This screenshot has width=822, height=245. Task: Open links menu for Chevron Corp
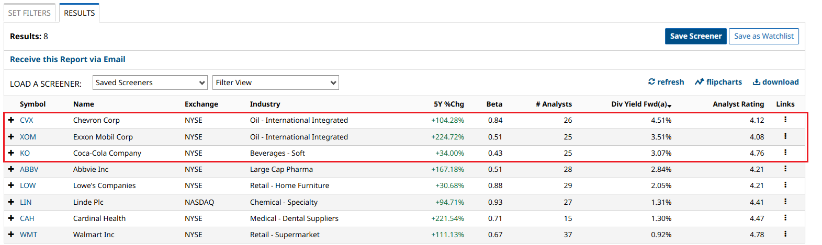(785, 120)
